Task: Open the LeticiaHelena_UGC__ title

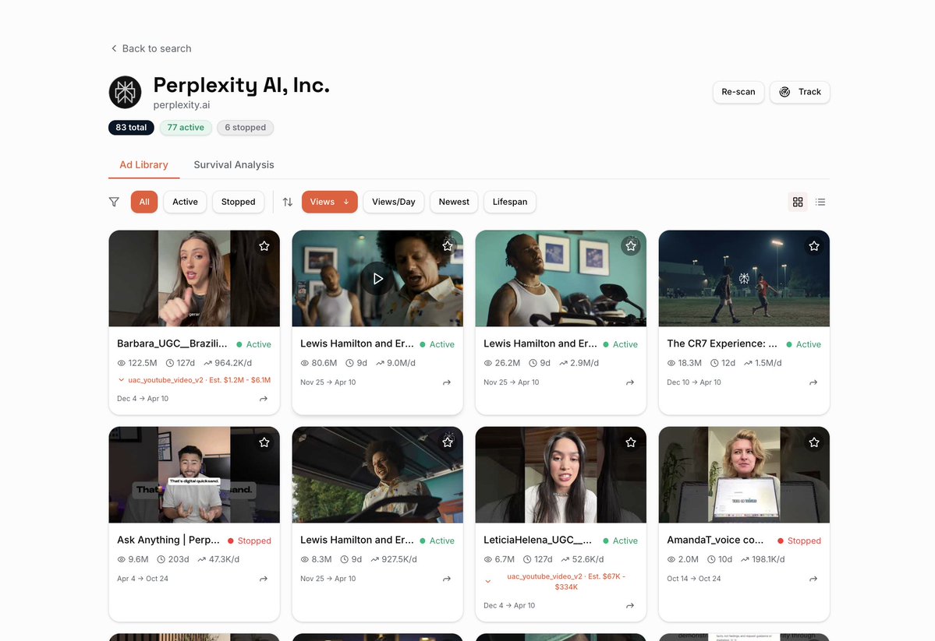Action: (x=538, y=541)
